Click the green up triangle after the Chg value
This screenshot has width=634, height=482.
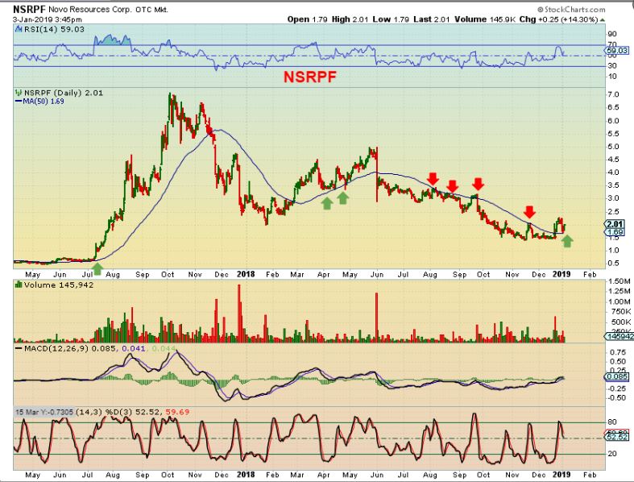(603, 20)
